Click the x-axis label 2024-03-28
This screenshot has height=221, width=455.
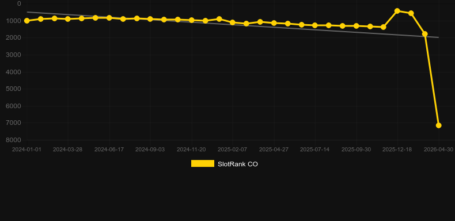[x=67, y=150]
